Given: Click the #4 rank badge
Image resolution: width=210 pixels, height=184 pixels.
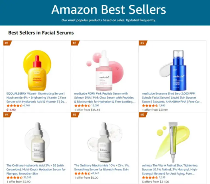Looking at the screenshot, I should [x=7, y=115].
